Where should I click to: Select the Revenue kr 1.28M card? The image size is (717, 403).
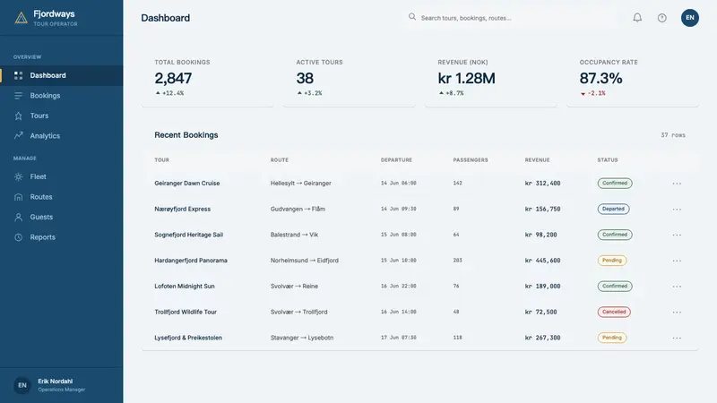491,78
